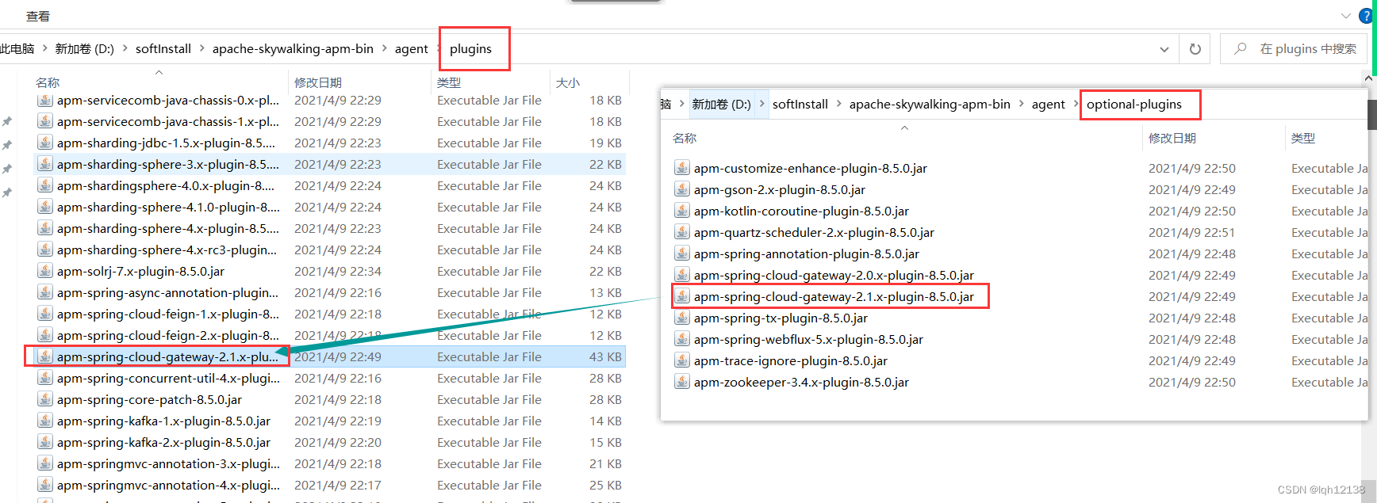Click jar icon of apm-springmvc-annotation-3.x-plugin file
Image resolution: width=1377 pixels, height=503 pixels.
45,463
